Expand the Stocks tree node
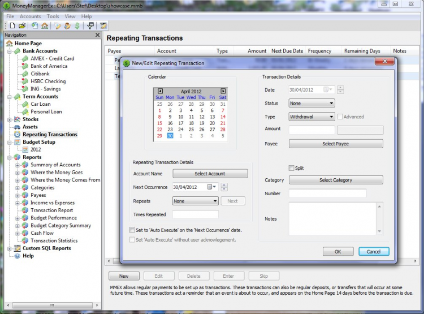 tap(10, 119)
